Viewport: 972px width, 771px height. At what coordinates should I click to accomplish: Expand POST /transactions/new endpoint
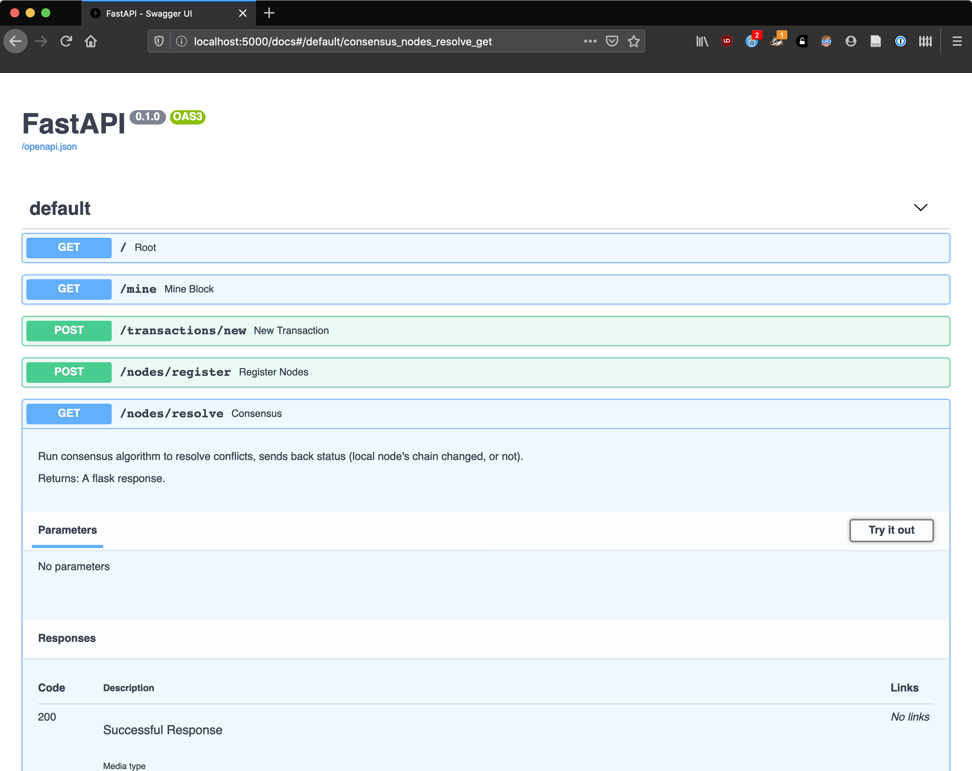[x=486, y=330]
